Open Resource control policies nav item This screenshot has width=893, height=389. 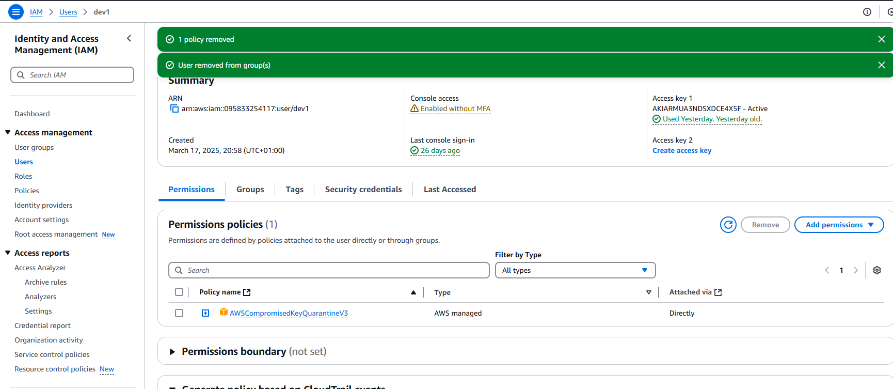[55, 369]
